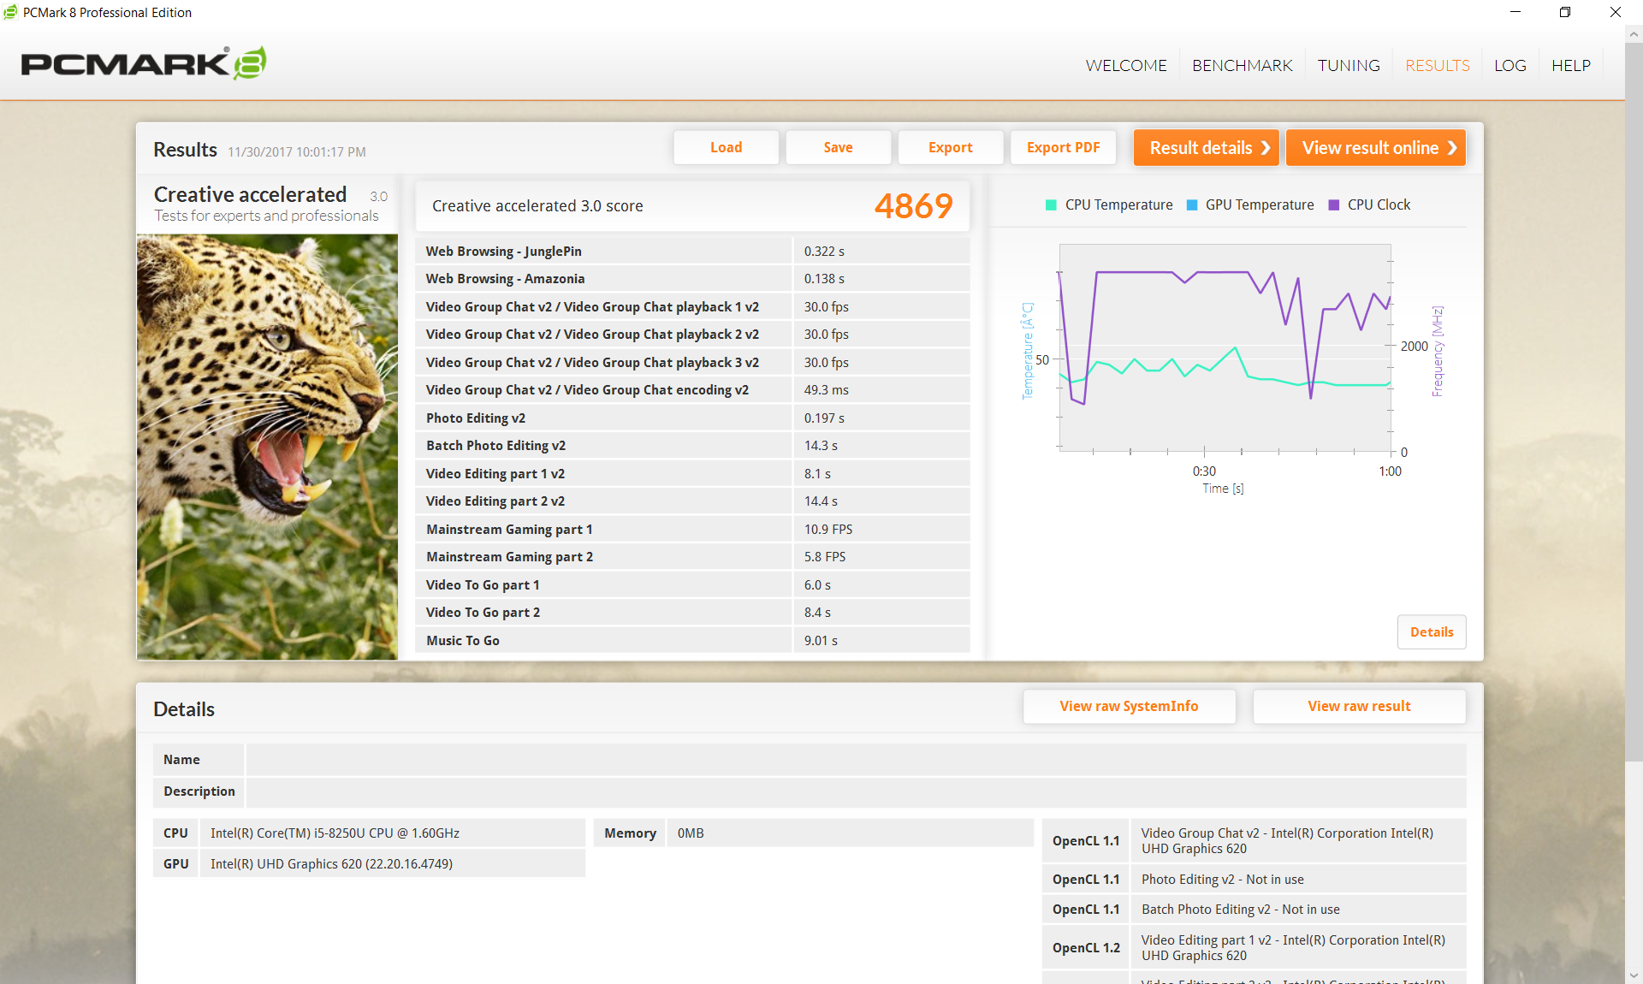The image size is (1643, 984).
Task: Click the CPU Temperature legend swatch
Action: [x=1051, y=205]
